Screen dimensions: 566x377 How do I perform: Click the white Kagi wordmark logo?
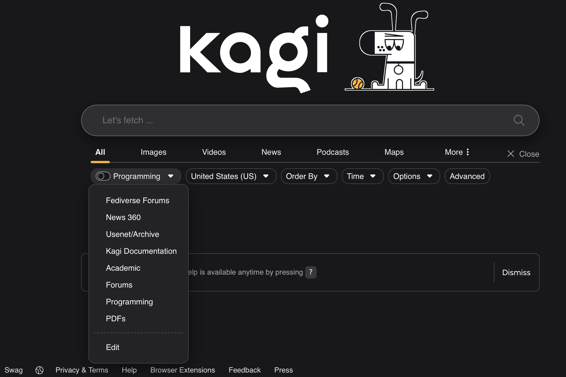coord(253,53)
